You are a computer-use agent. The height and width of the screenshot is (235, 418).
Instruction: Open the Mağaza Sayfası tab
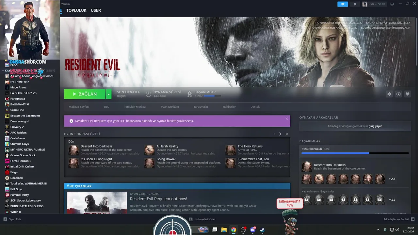[x=79, y=107]
